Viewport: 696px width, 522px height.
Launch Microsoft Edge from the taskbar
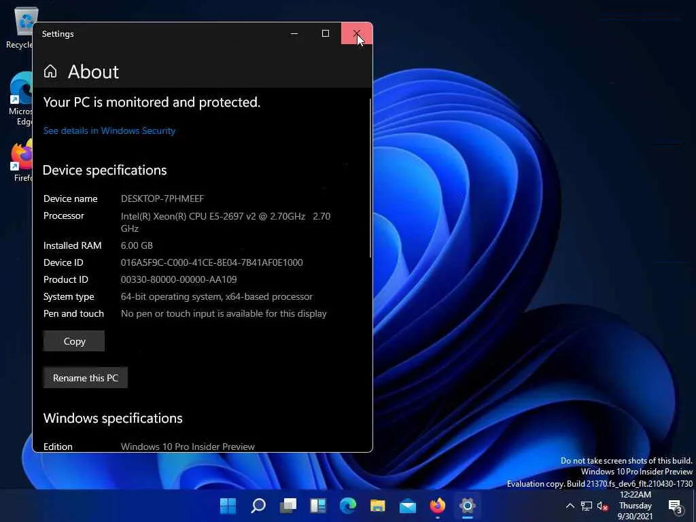[x=348, y=505]
